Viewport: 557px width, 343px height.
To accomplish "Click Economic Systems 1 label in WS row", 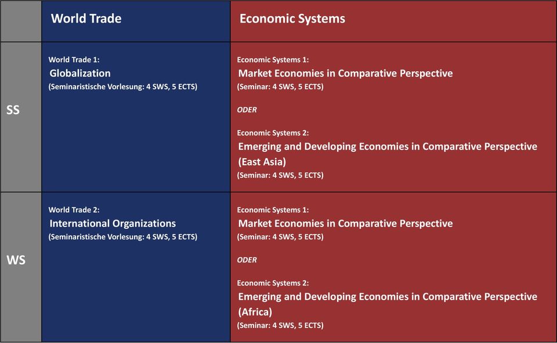I will click(273, 210).
